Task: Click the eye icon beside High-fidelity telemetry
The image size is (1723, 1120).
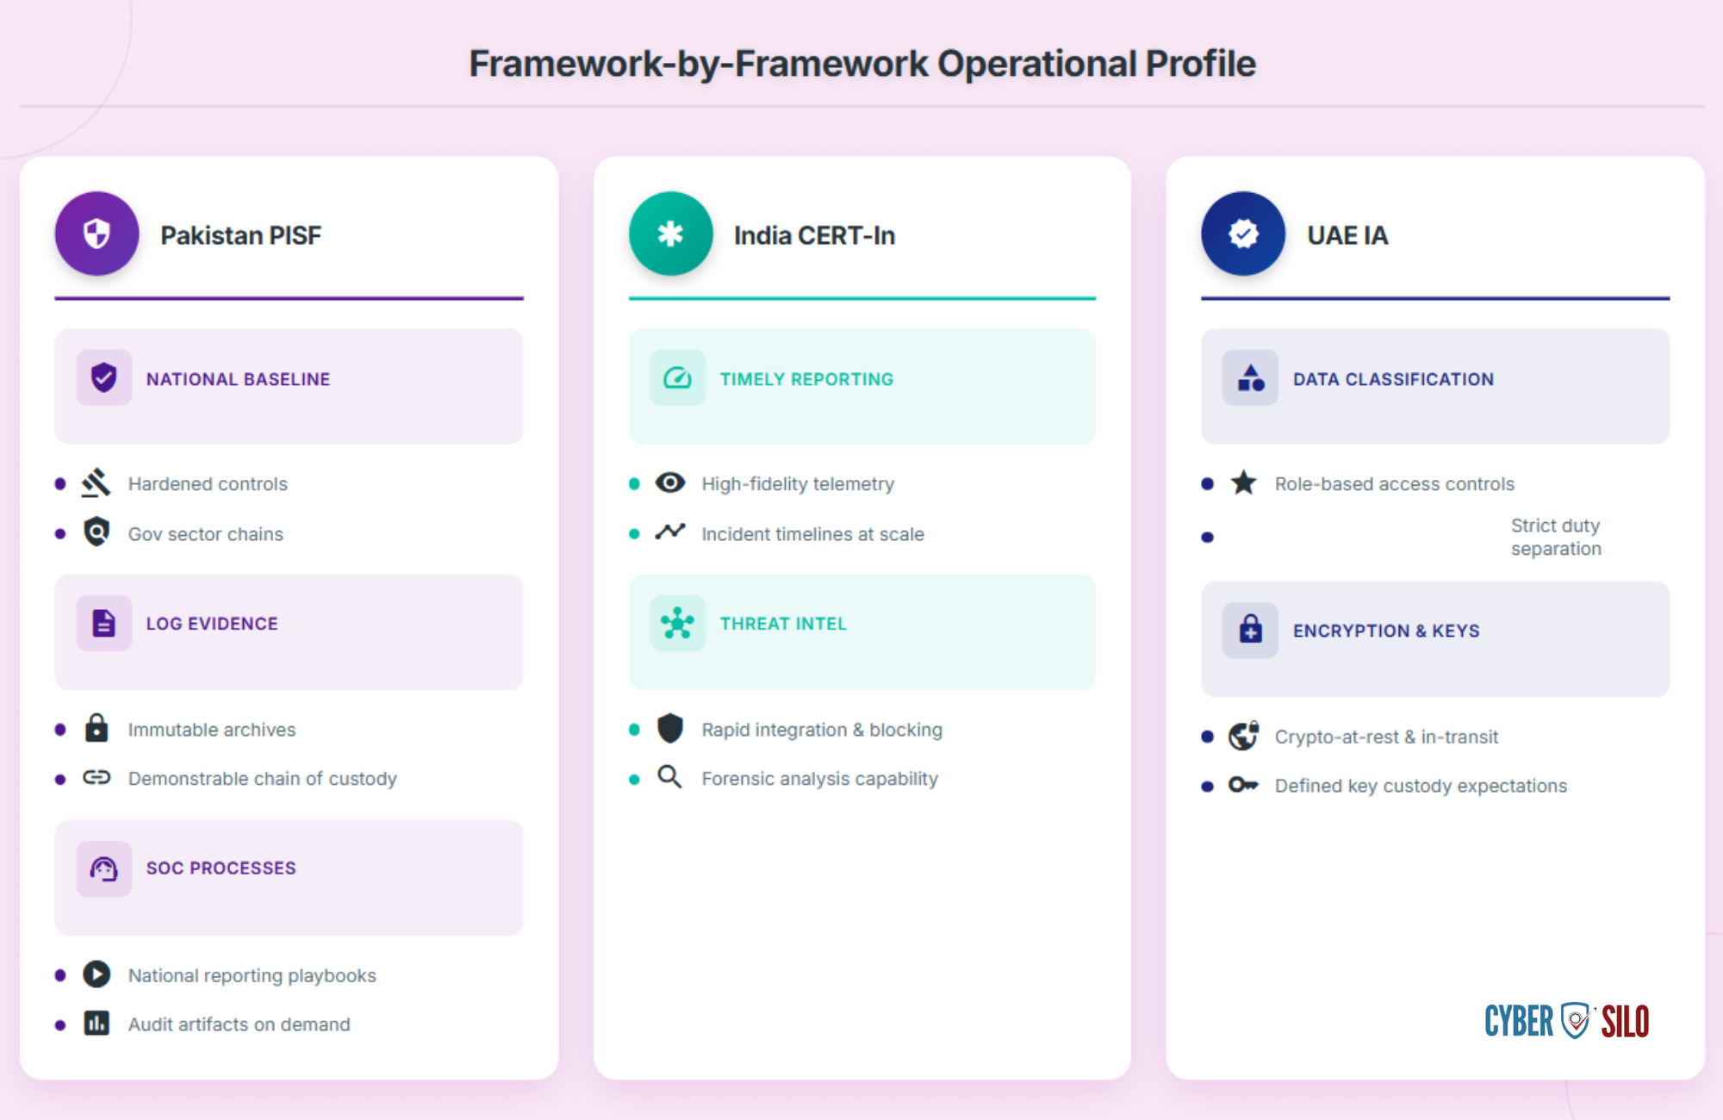Action: click(670, 482)
